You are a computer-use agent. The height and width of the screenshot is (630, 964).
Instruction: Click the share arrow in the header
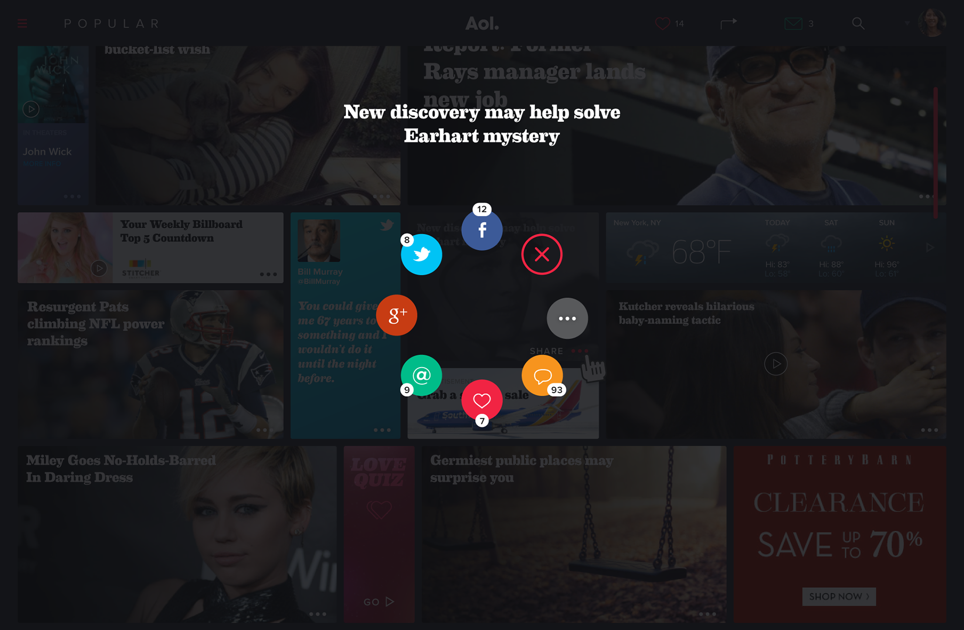pyautogui.click(x=729, y=23)
